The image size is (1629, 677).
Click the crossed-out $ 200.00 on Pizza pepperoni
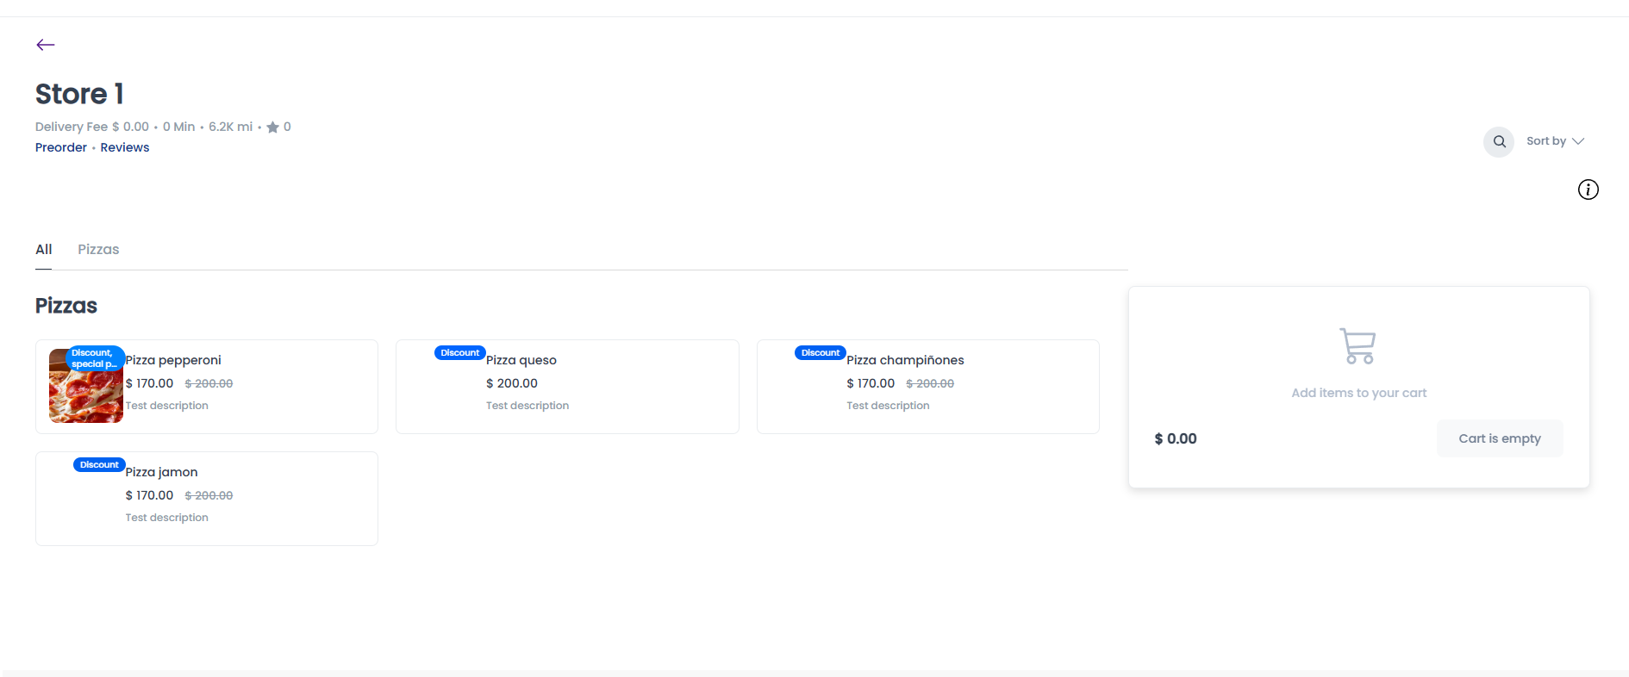pyautogui.click(x=209, y=384)
